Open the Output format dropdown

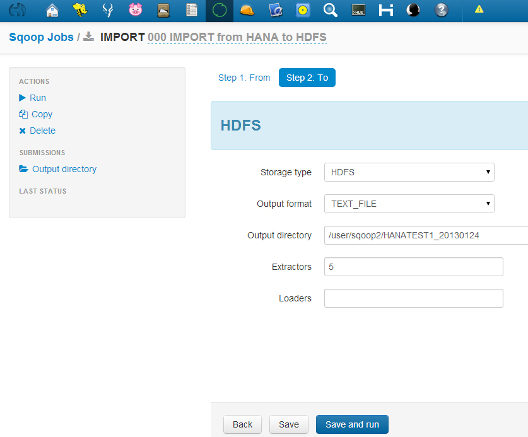point(409,204)
